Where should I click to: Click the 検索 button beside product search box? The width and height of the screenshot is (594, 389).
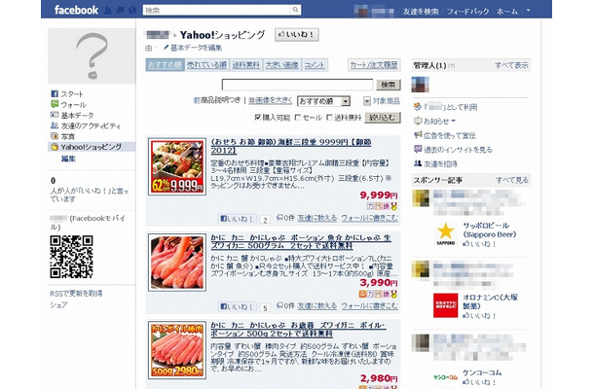click(x=389, y=85)
